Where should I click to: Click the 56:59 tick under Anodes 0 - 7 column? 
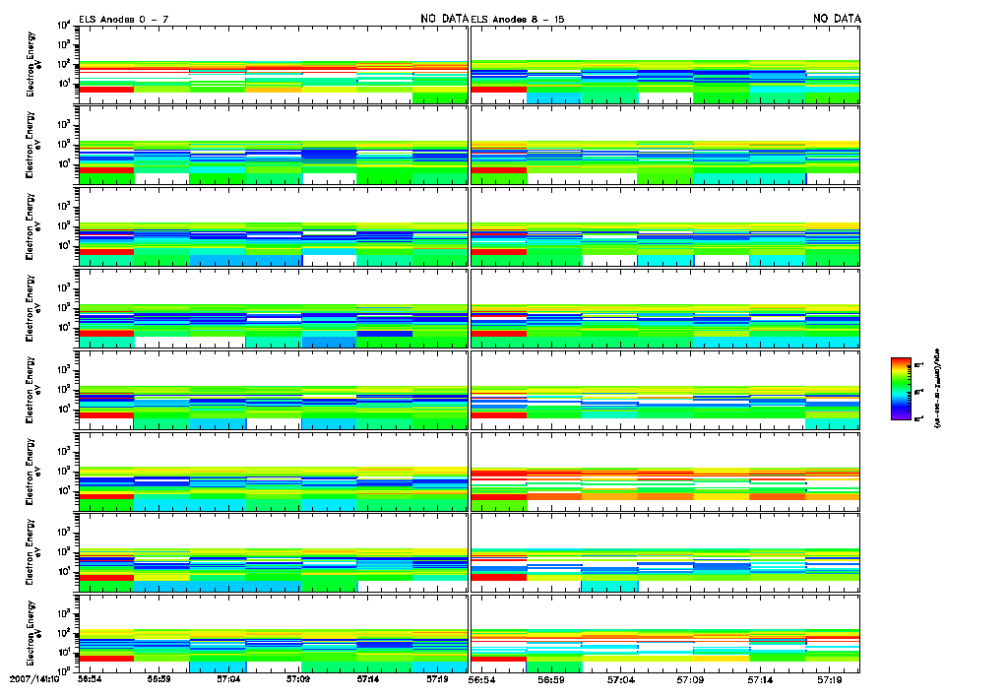pyautogui.click(x=158, y=679)
